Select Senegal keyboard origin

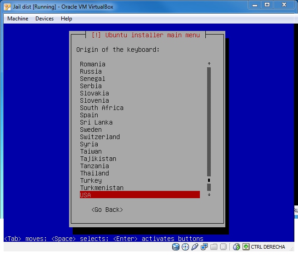point(140,79)
